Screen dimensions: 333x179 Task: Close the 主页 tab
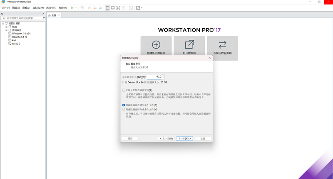(59, 15)
